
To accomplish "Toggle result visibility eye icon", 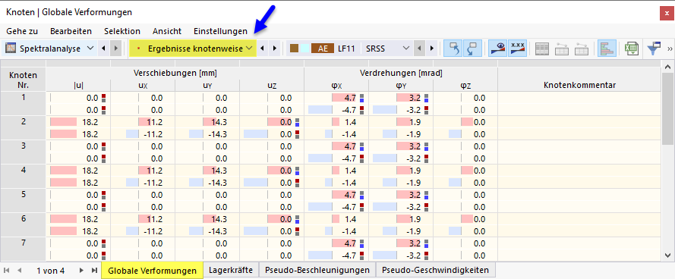I will [498, 49].
